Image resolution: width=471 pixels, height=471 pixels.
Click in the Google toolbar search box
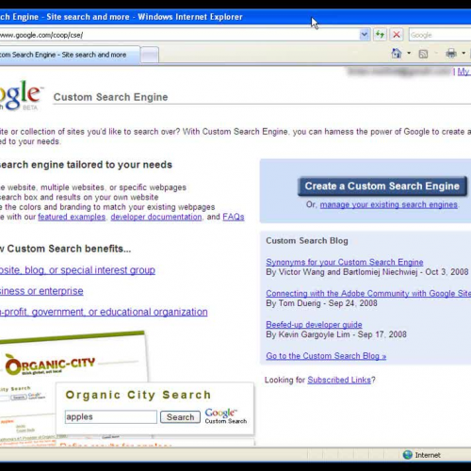[x=440, y=35]
